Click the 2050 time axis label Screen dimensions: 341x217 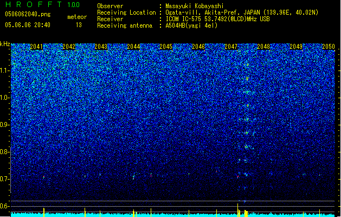point(329,47)
